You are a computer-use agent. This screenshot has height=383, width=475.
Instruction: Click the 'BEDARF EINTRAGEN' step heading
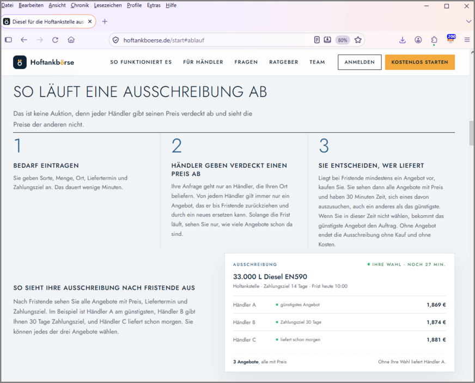(x=46, y=166)
